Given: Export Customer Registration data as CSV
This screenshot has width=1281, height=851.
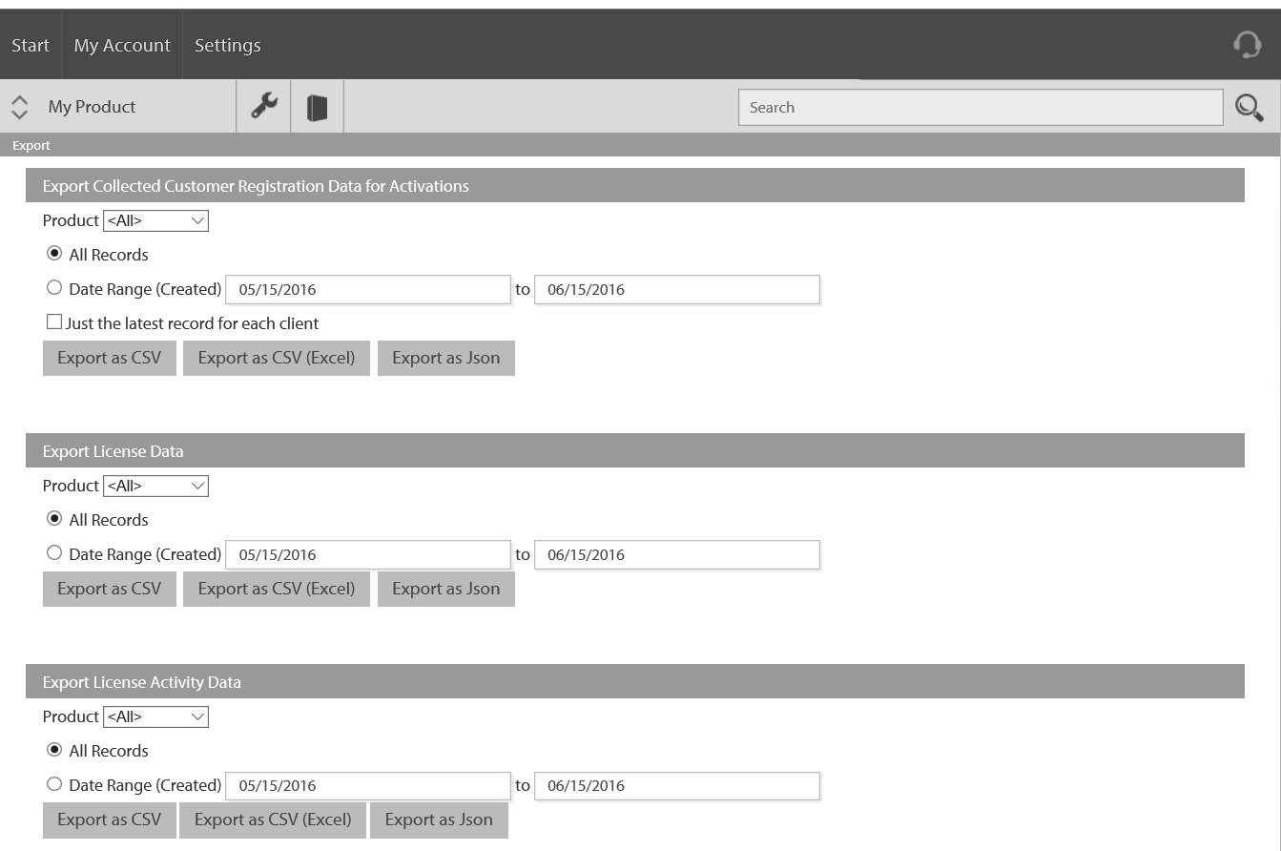Looking at the screenshot, I should coord(110,358).
